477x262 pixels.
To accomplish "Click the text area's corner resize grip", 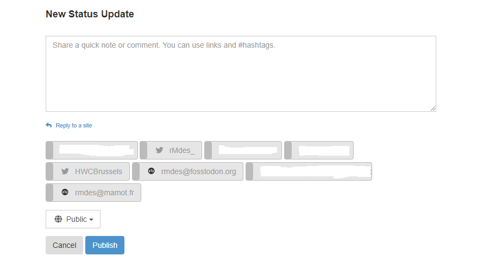I will 433,108.
